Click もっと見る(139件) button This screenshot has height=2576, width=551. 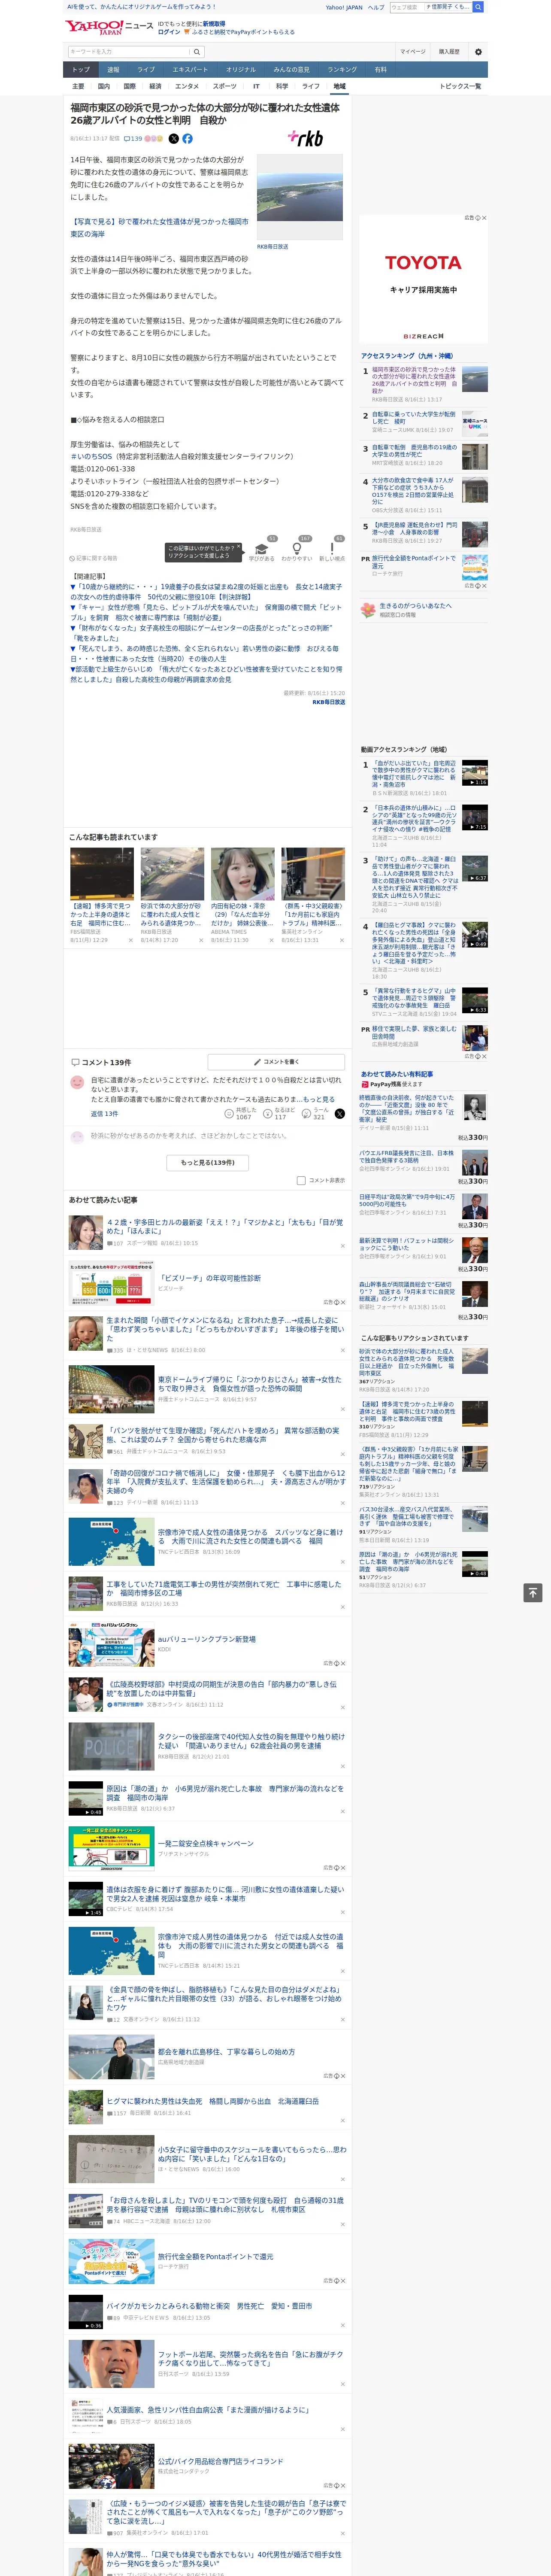[208, 1163]
